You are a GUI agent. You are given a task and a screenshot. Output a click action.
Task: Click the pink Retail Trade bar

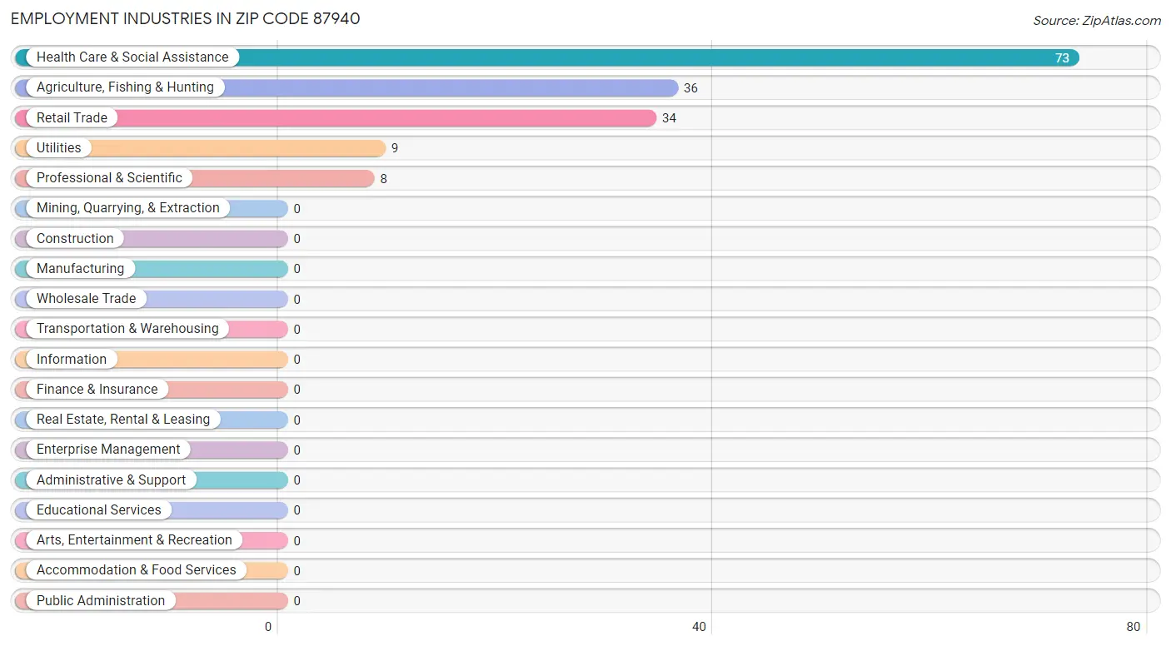(x=336, y=117)
